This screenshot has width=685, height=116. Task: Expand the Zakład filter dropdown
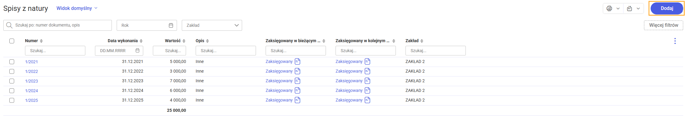coord(212,25)
